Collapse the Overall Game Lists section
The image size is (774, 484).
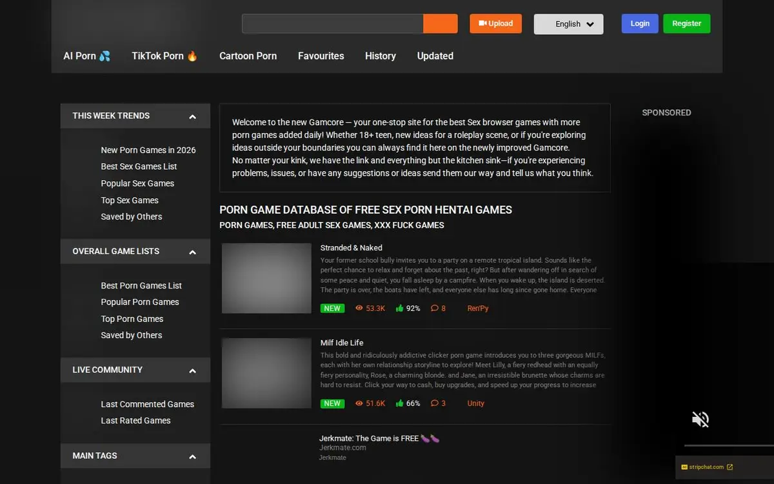pos(192,252)
